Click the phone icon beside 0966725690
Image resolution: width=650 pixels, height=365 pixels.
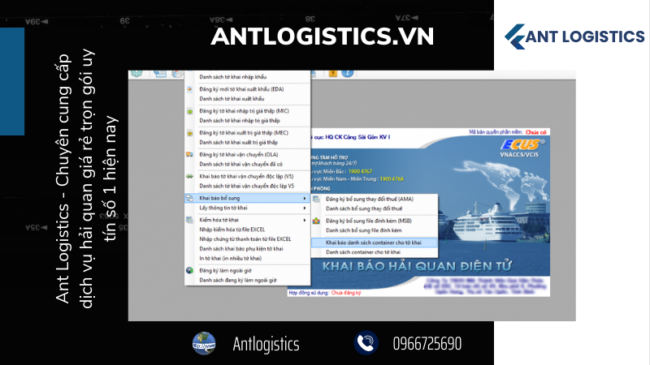coord(366,344)
